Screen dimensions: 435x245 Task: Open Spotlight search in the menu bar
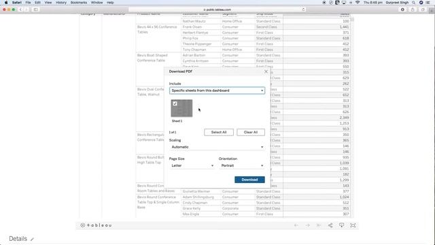pos(413,3)
